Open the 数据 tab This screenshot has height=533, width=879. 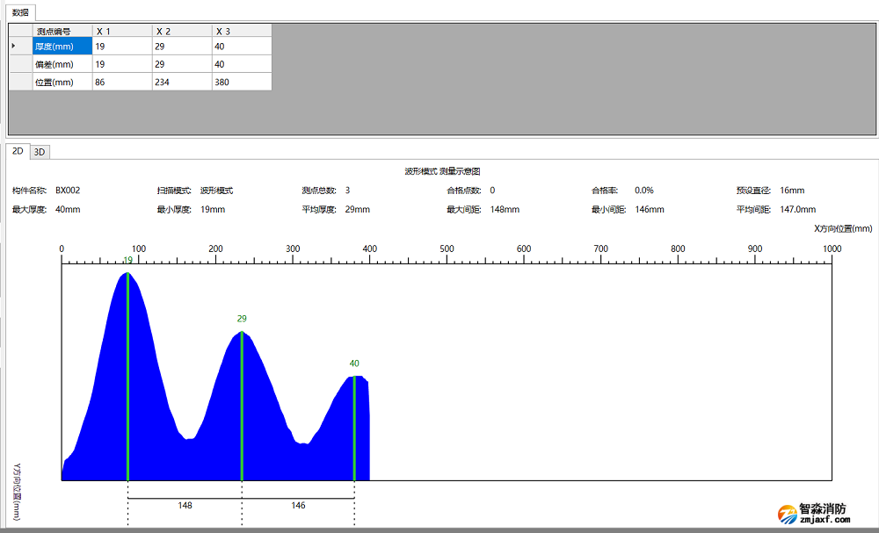(20, 12)
